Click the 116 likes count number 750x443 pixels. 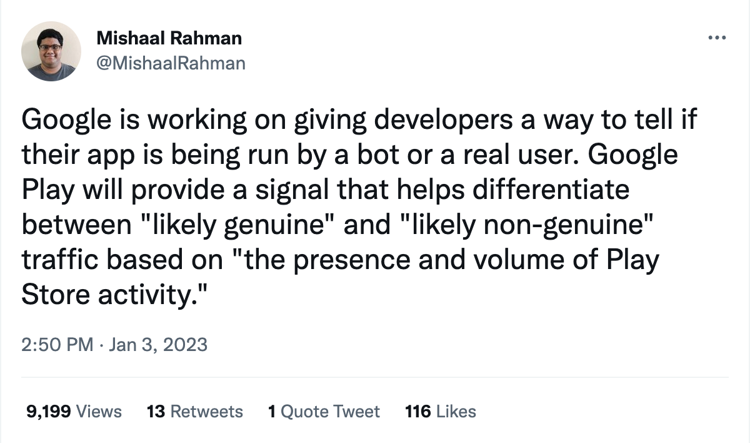(x=418, y=411)
